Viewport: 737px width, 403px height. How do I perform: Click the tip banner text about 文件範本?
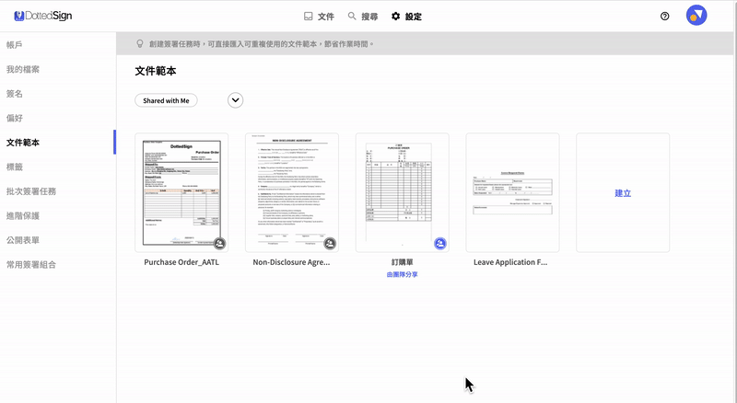(262, 43)
